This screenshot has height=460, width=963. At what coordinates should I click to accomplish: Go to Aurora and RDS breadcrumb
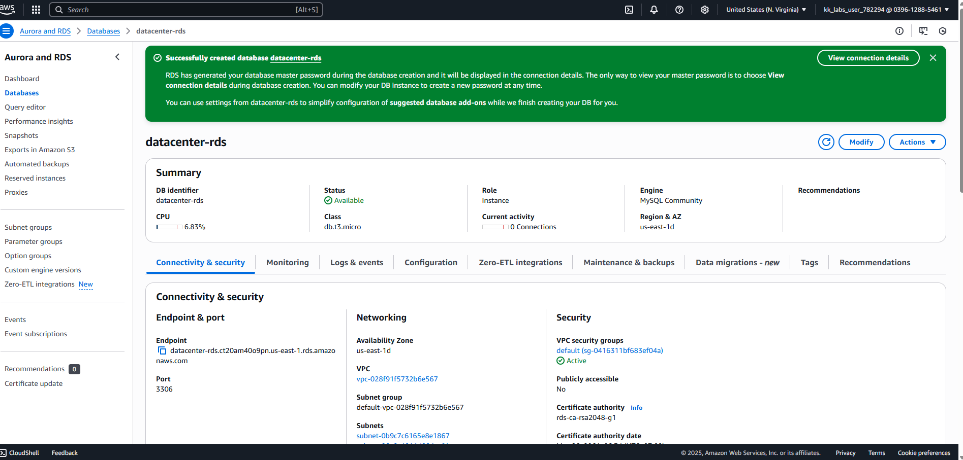(45, 31)
